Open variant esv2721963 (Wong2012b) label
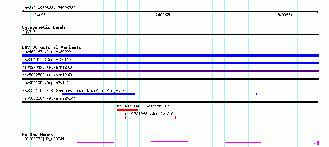Viewport: 329px width, 147px height. 149,114
